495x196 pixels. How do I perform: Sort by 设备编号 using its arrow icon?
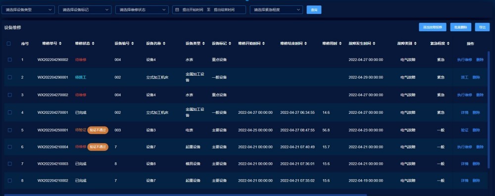(133, 44)
